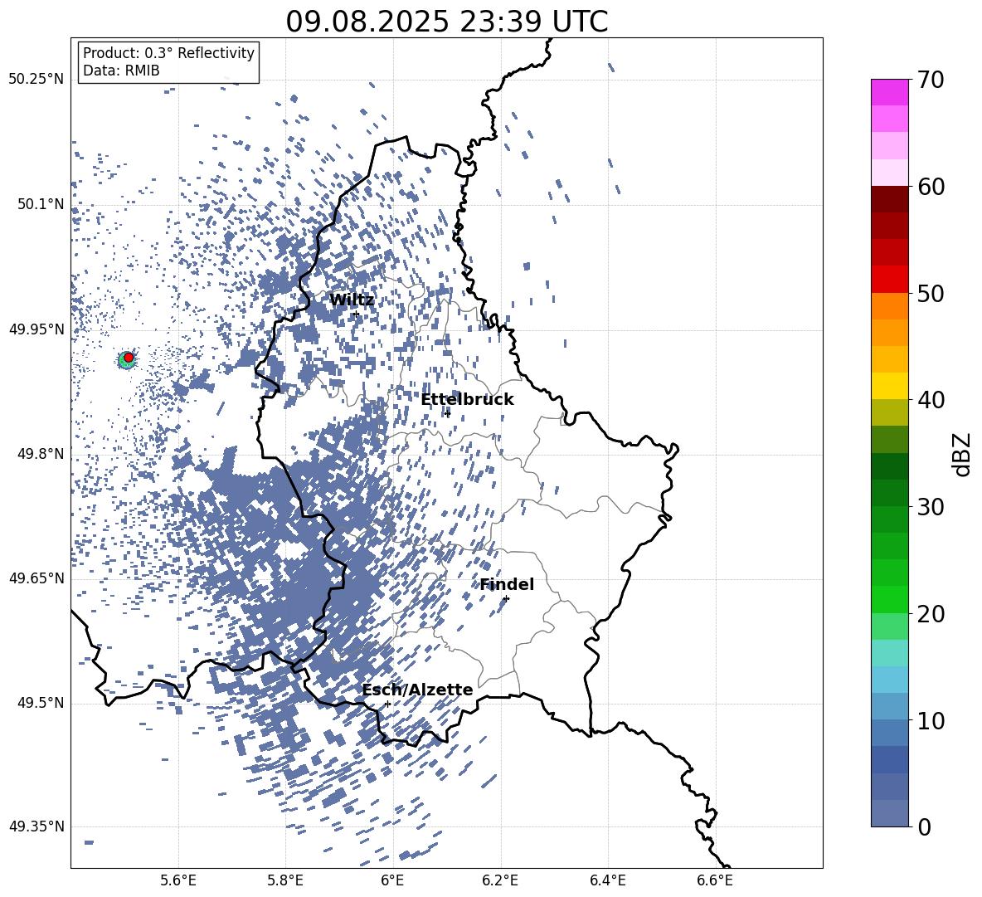Click the dark green colorbar segment near 30

[890, 493]
